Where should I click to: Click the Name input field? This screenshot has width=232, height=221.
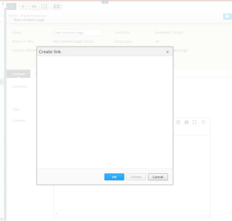77,33
